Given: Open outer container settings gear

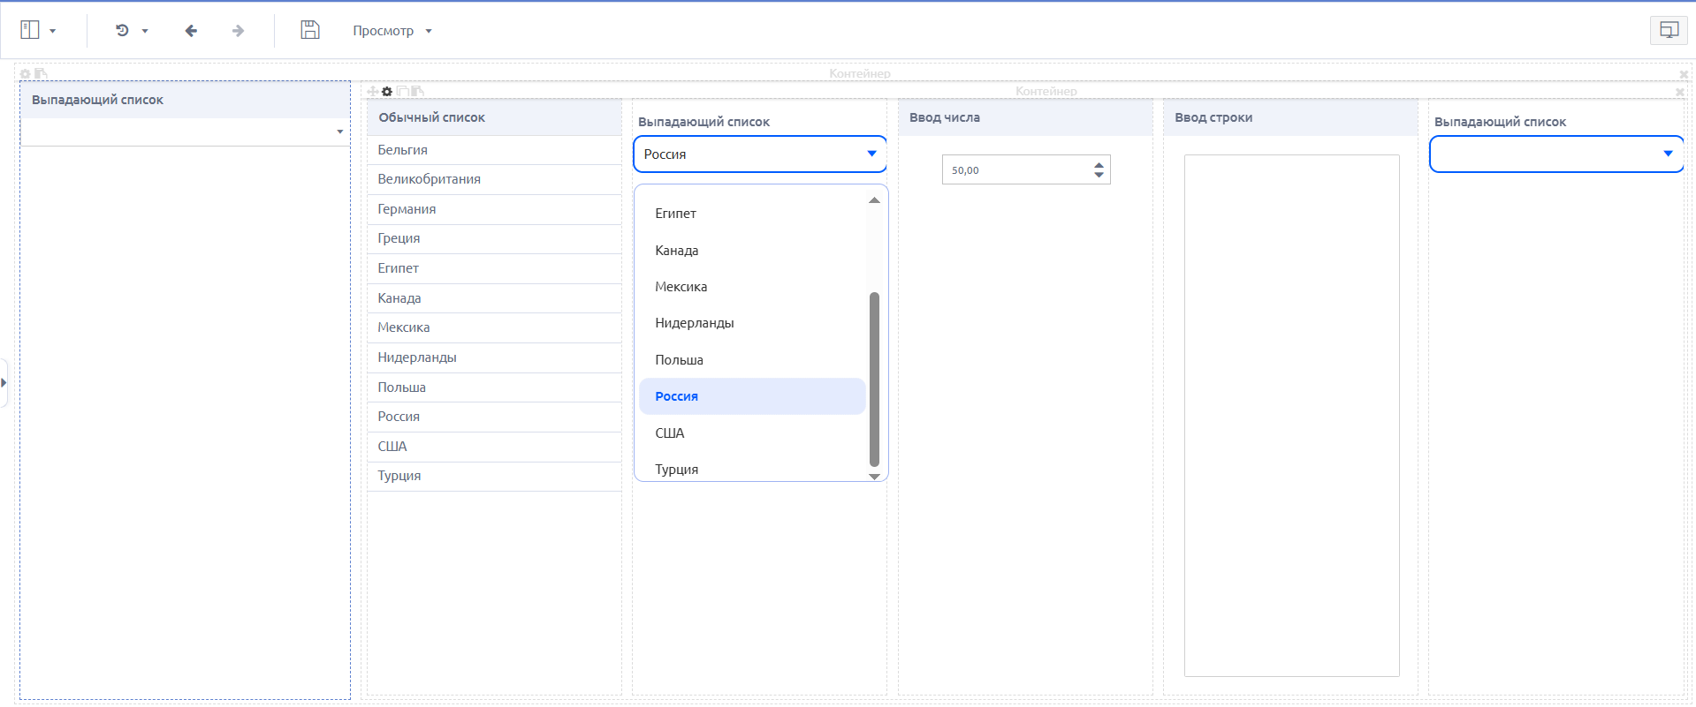Looking at the screenshot, I should (x=26, y=74).
